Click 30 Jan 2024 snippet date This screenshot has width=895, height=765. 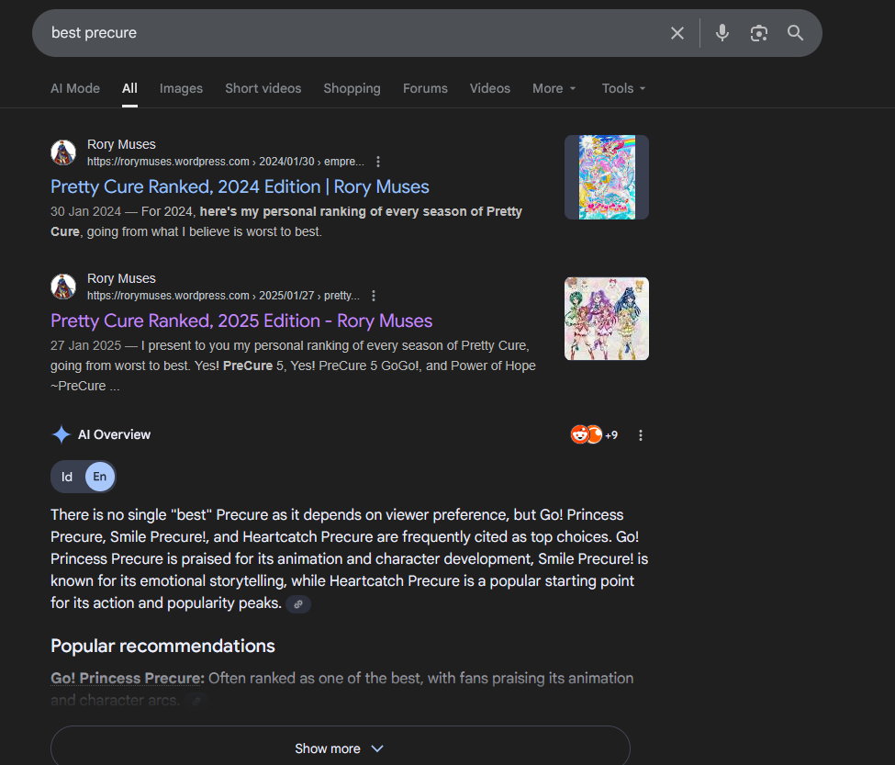pos(85,212)
